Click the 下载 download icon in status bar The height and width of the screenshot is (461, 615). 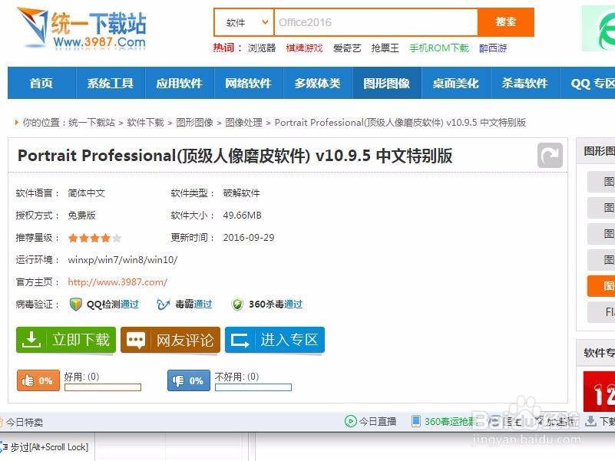pyautogui.click(x=590, y=421)
